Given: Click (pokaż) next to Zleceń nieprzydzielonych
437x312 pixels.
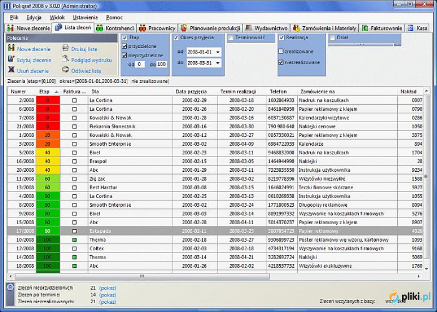Looking at the screenshot, I should click(108, 288).
